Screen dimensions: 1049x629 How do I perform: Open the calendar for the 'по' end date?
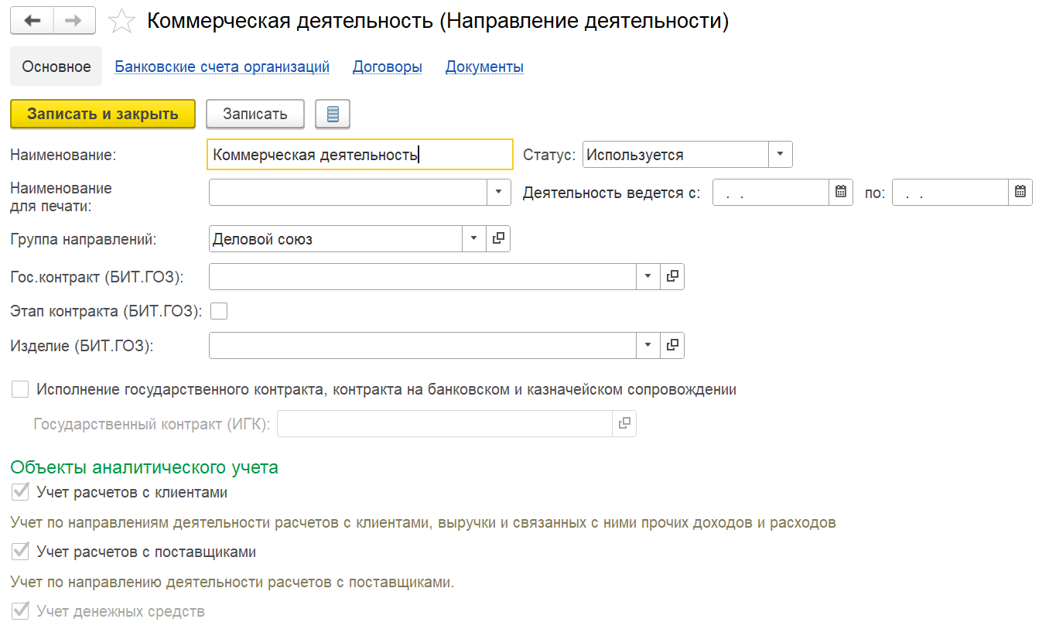click(x=1020, y=193)
